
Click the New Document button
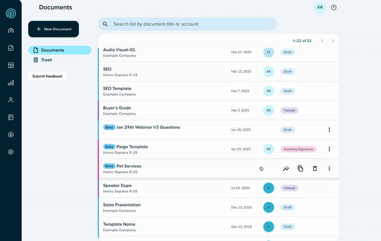pyautogui.click(x=53, y=29)
